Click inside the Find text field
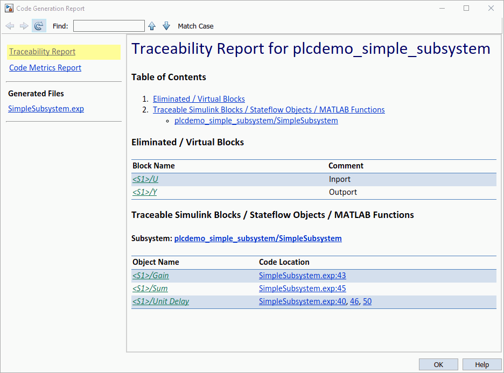The image size is (504, 373). (x=109, y=26)
